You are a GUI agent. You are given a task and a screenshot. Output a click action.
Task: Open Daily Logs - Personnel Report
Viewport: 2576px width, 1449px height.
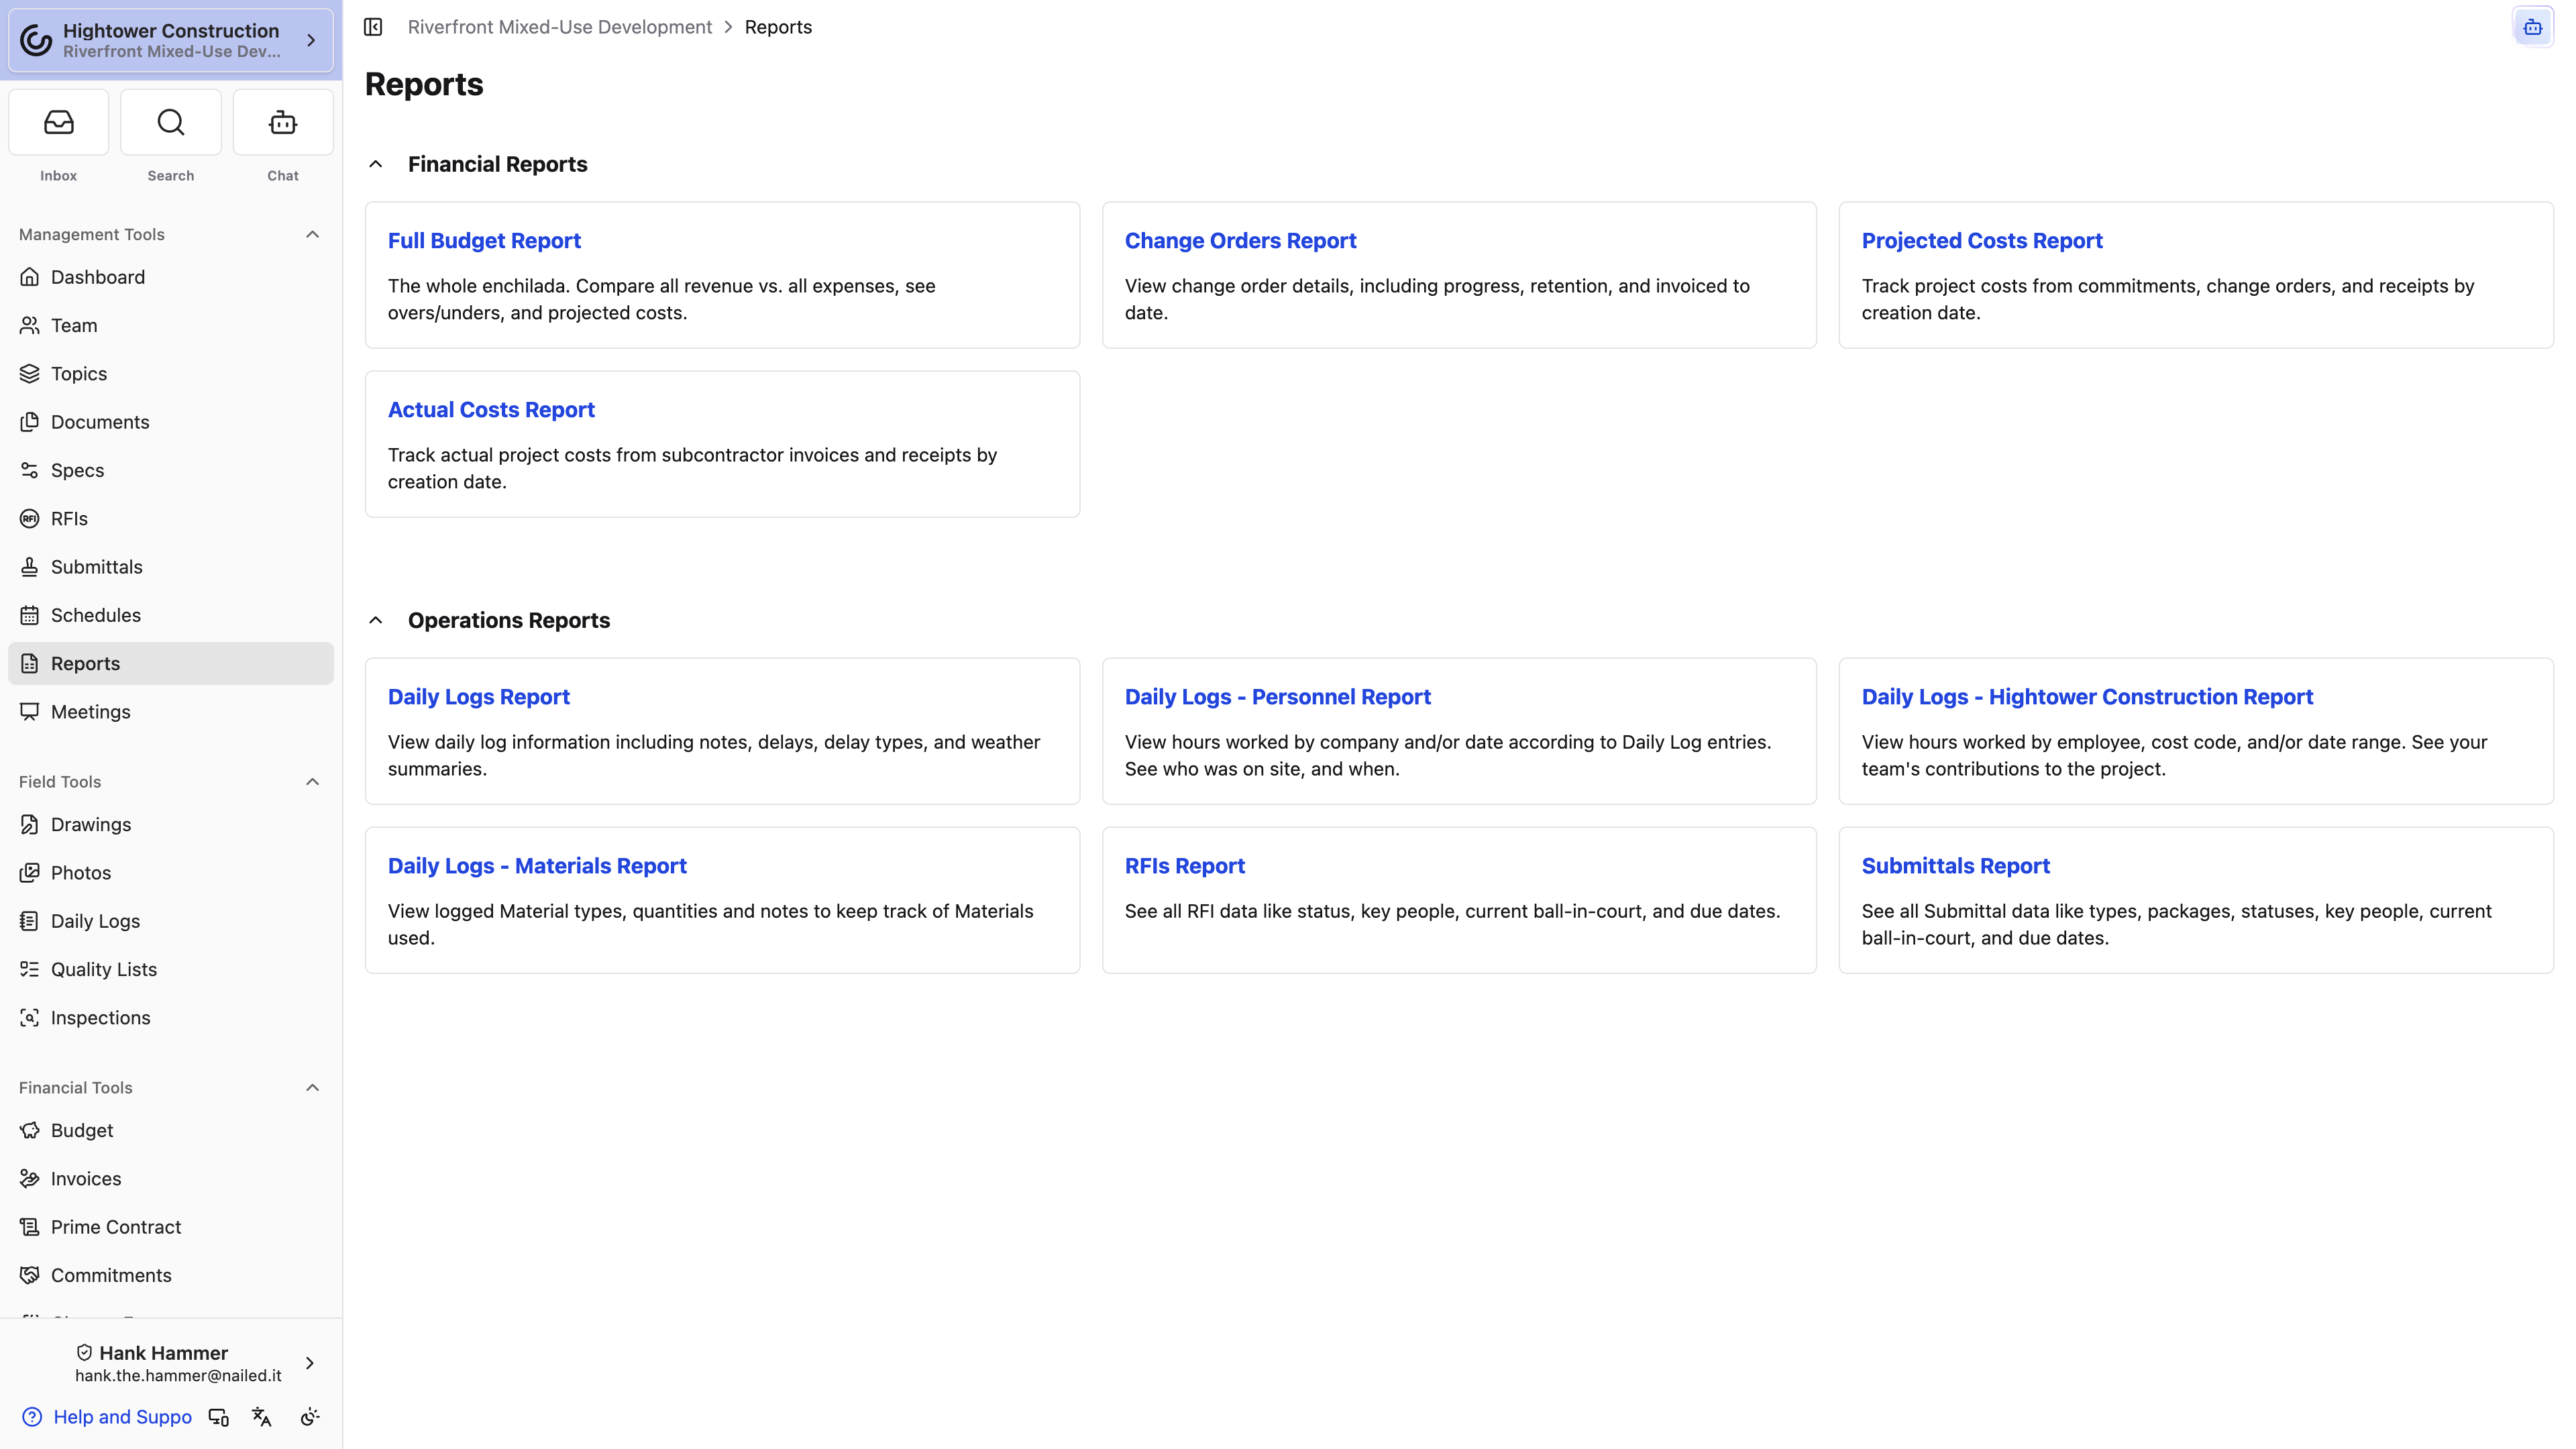click(1278, 697)
